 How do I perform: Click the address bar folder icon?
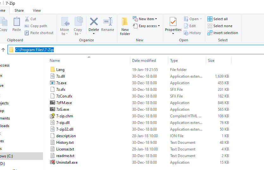(11, 50)
